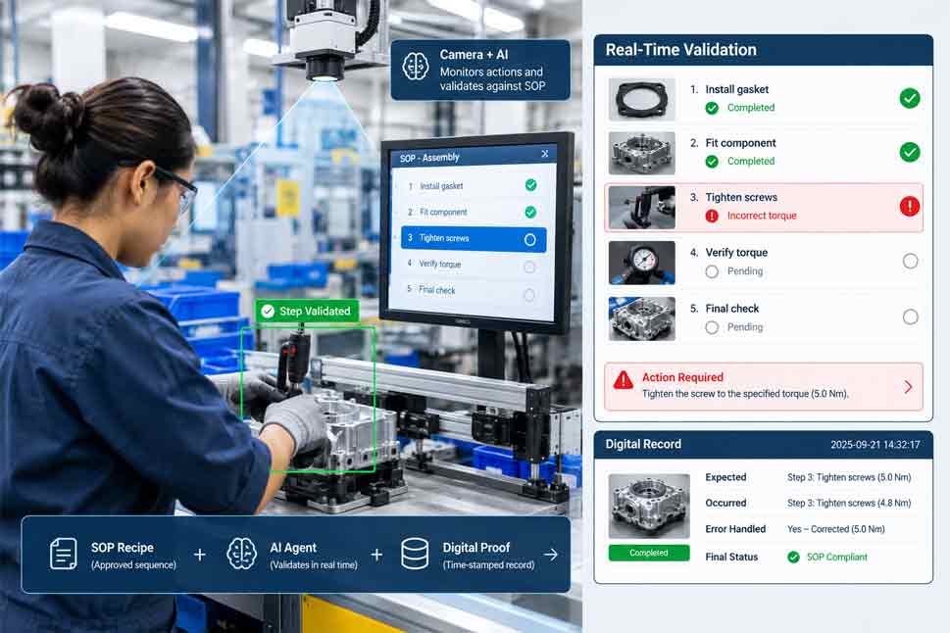Click the small green check beside Completed under Install gasket
Image resolution: width=950 pixels, height=633 pixels.
click(712, 108)
